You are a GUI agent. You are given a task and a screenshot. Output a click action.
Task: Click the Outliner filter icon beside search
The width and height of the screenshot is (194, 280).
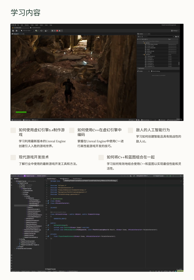(139, 37)
